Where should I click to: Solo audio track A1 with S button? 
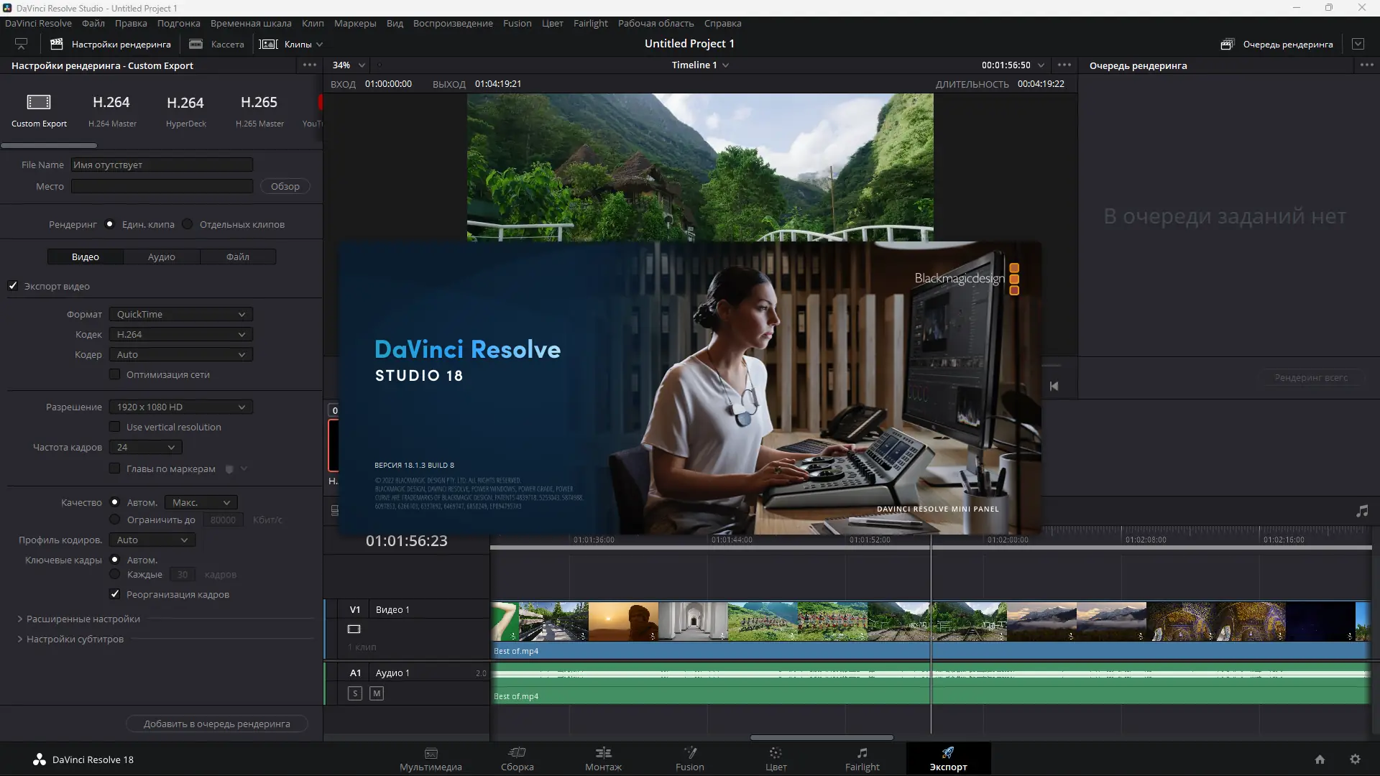[x=355, y=693]
